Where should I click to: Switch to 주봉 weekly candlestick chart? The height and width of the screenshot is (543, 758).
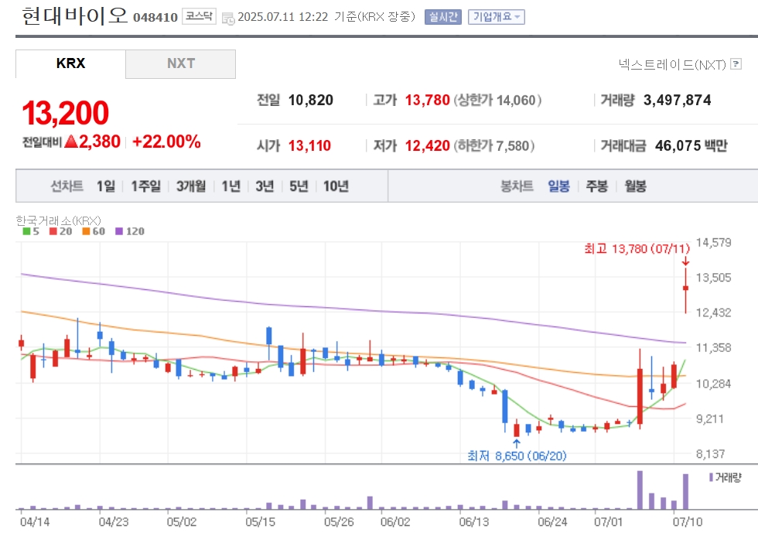[x=596, y=186]
